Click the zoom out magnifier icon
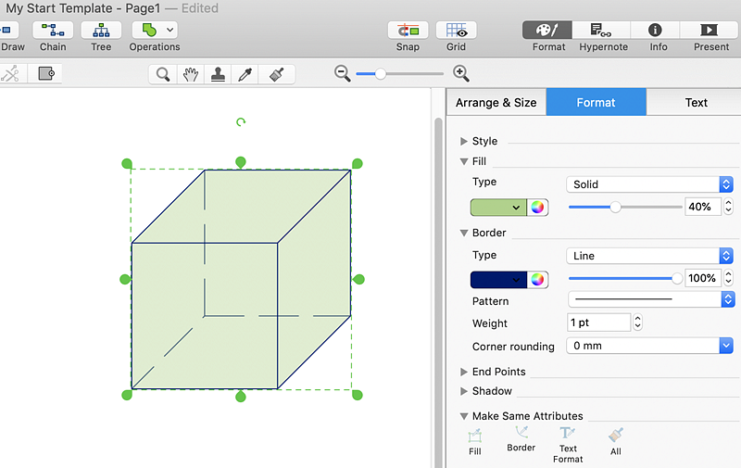The width and height of the screenshot is (741, 468). [x=343, y=73]
